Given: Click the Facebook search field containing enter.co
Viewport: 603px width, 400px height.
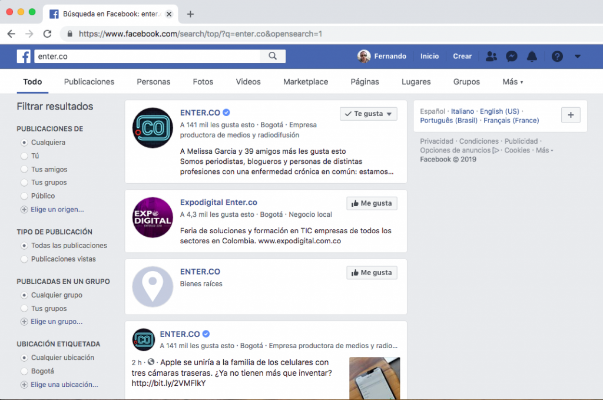Looking at the screenshot, I should (x=147, y=56).
